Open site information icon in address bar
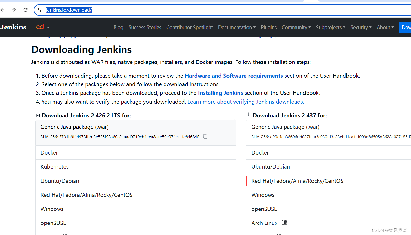411x235 pixels. pos(39,10)
